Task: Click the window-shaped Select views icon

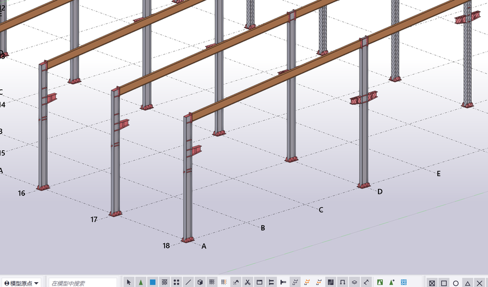Action: pyautogui.click(x=259, y=282)
